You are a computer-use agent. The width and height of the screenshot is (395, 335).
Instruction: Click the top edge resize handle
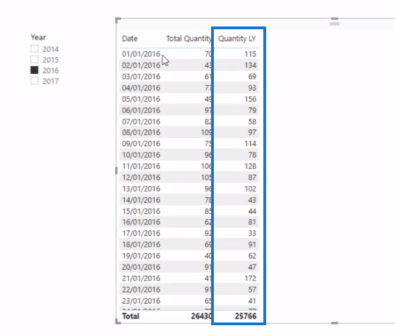point(334,19)
